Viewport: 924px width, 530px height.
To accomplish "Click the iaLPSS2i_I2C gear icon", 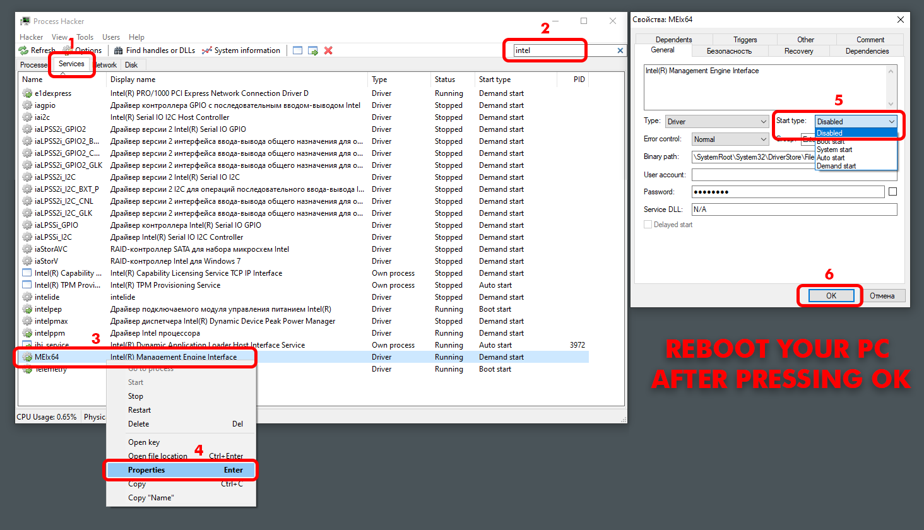I will coord(27,177).
